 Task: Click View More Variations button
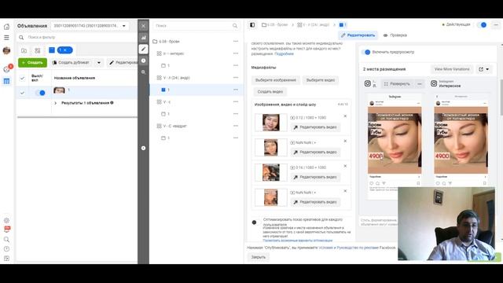(452, 69)
